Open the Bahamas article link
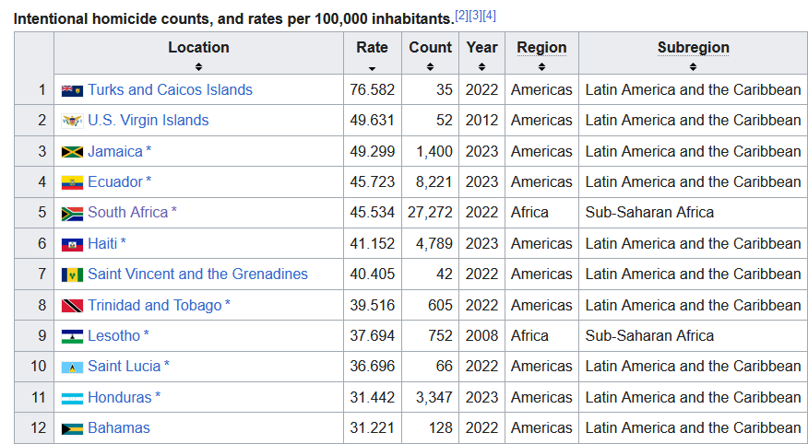Viewport: 808px width, 444px height. coord(119,428)
